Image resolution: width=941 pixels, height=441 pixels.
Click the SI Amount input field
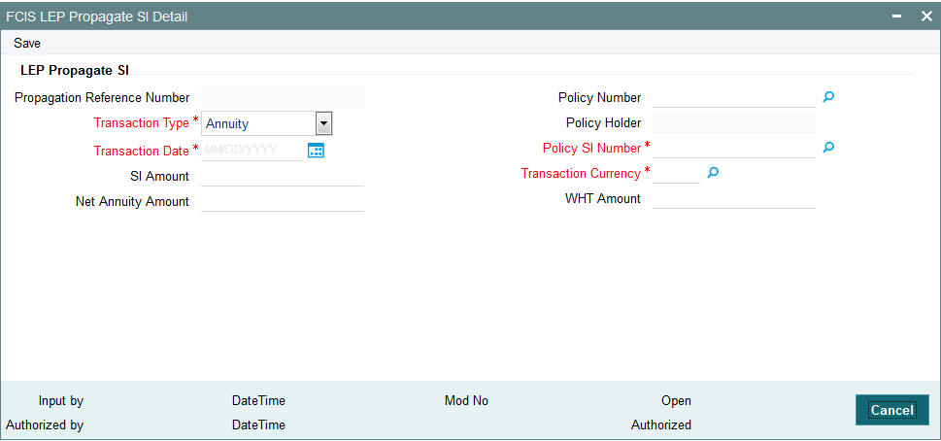click(283, 176)
